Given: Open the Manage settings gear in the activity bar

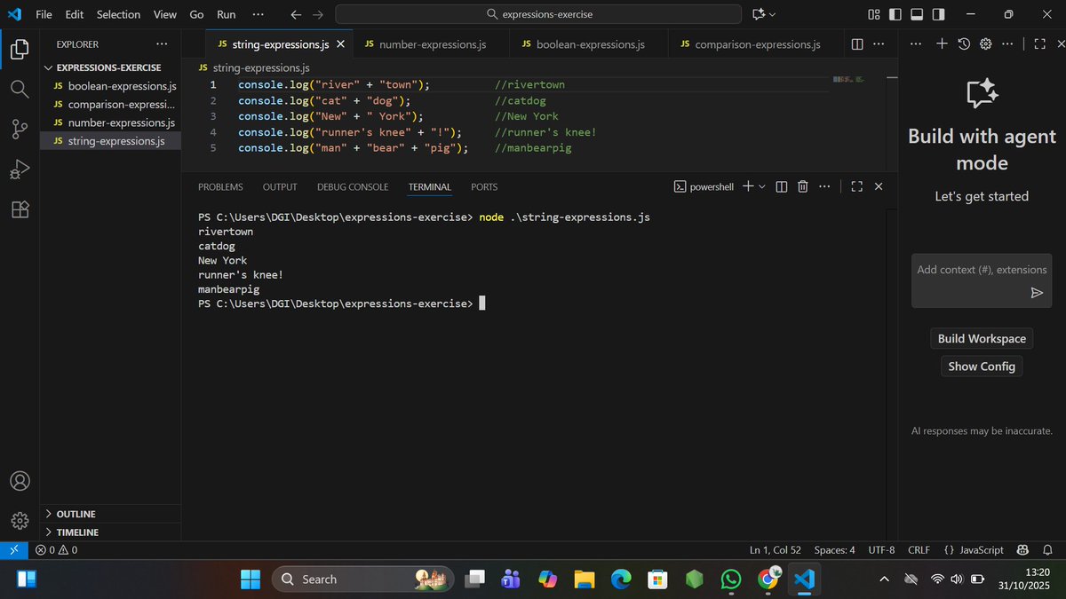Looking at the screenshot, I should pyautogui.click(x=20, y=521).
